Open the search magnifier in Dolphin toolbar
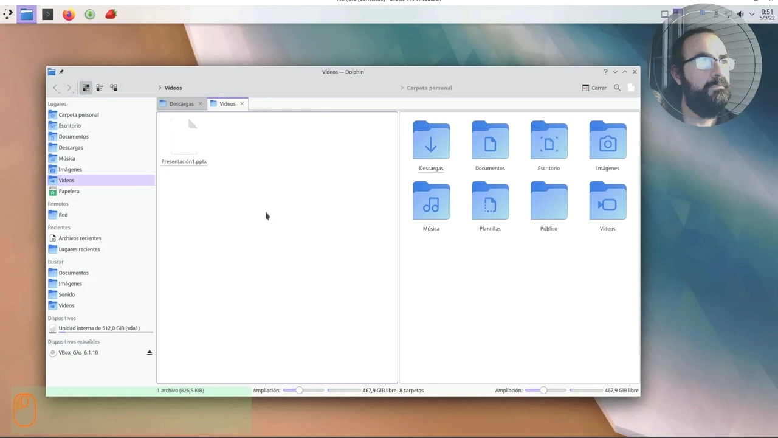 pyautogui.click(x=617, y=88)
